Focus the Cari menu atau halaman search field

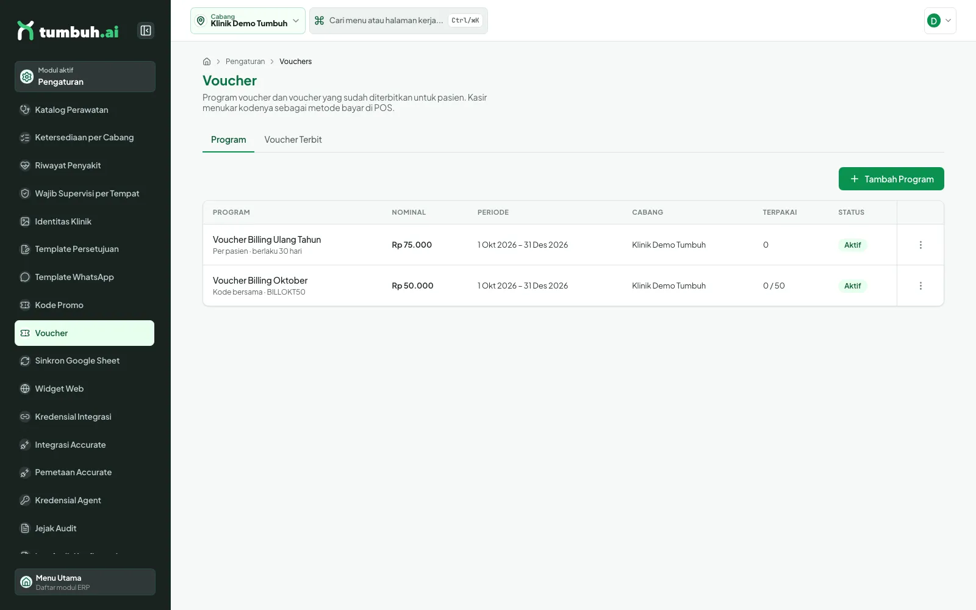pos(398,21)
